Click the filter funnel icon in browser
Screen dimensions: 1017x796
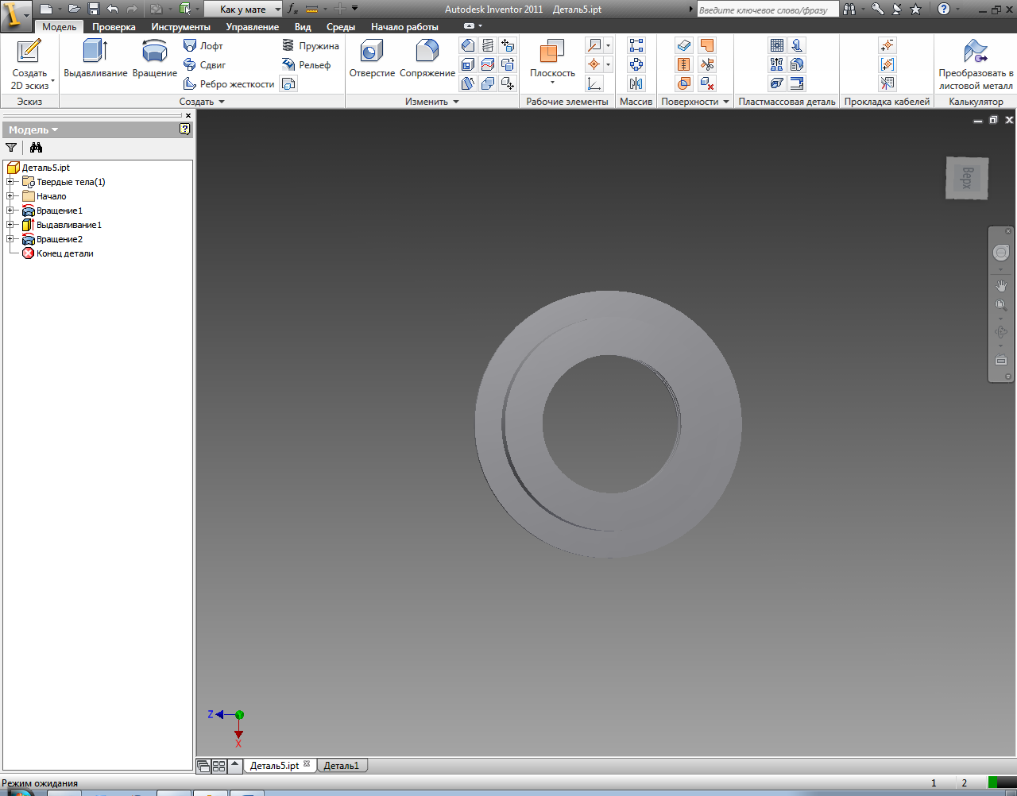pos(11,147)
